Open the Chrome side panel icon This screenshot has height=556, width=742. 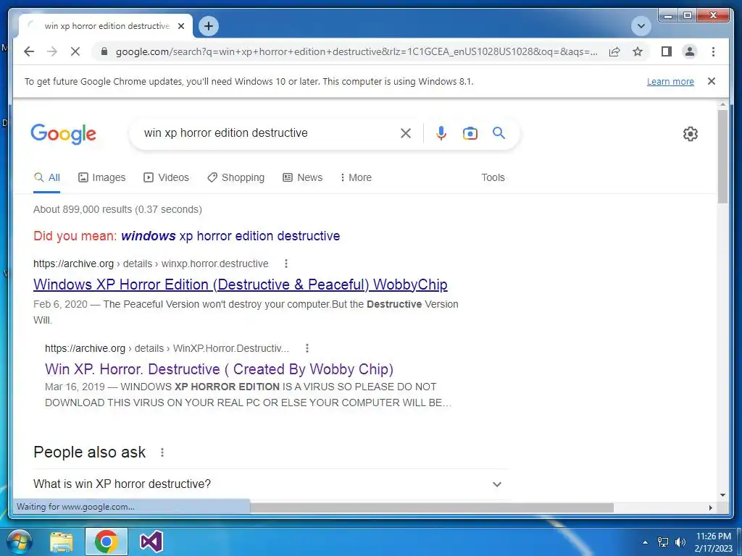[x=667, y=51]
